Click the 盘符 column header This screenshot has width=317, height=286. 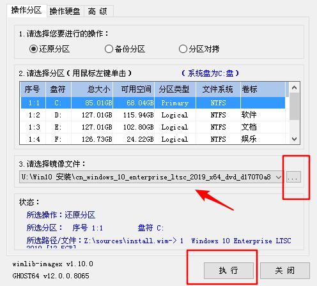pos(58,89)
